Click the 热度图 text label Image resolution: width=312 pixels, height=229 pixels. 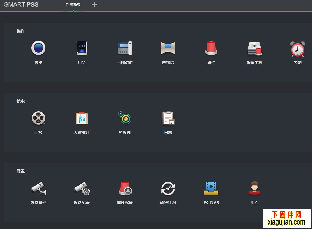coord(125,133)
